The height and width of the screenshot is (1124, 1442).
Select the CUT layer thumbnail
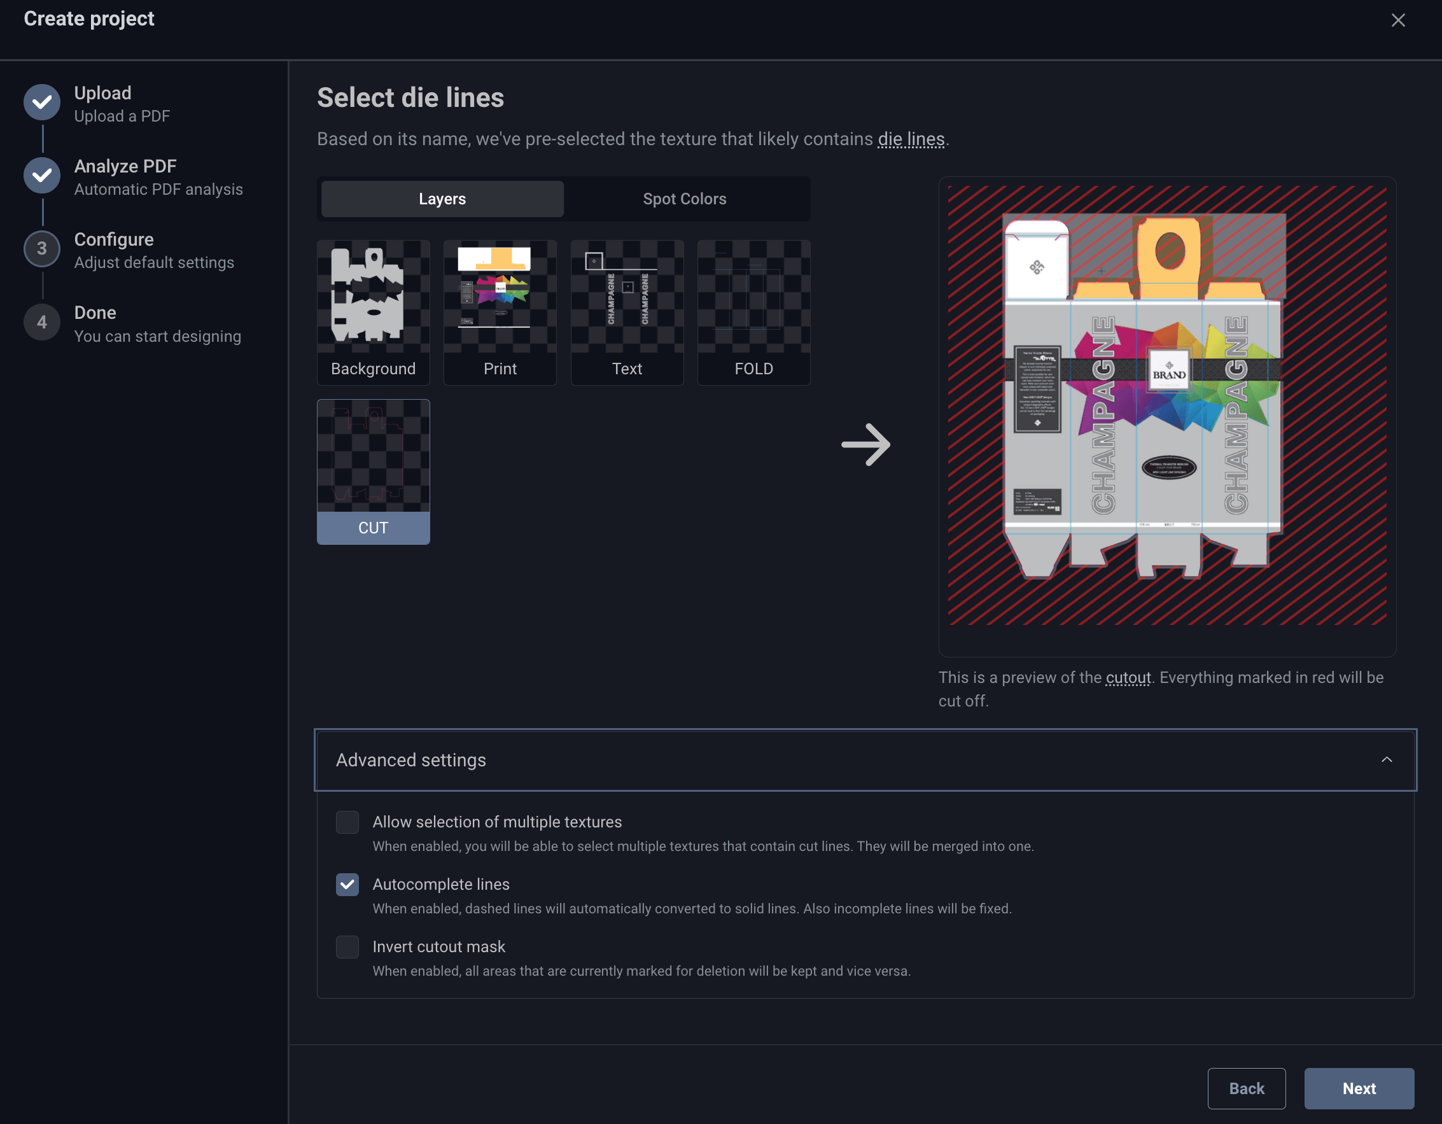(373, 472)
